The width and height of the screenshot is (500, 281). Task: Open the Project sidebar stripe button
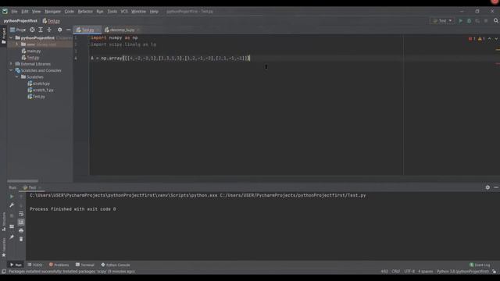tap(3, 35)
